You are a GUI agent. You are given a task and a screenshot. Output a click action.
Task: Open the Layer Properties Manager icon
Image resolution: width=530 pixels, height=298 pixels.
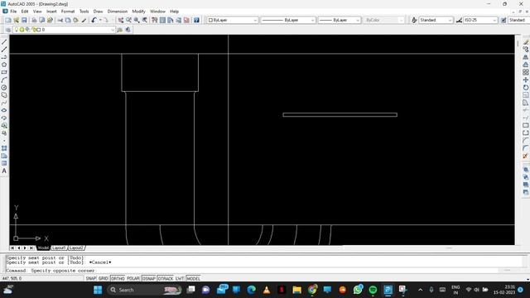(x=8, y=30)
